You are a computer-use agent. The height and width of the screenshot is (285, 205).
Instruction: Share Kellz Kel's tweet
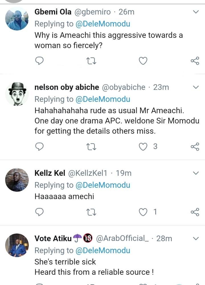click(195, 212)
